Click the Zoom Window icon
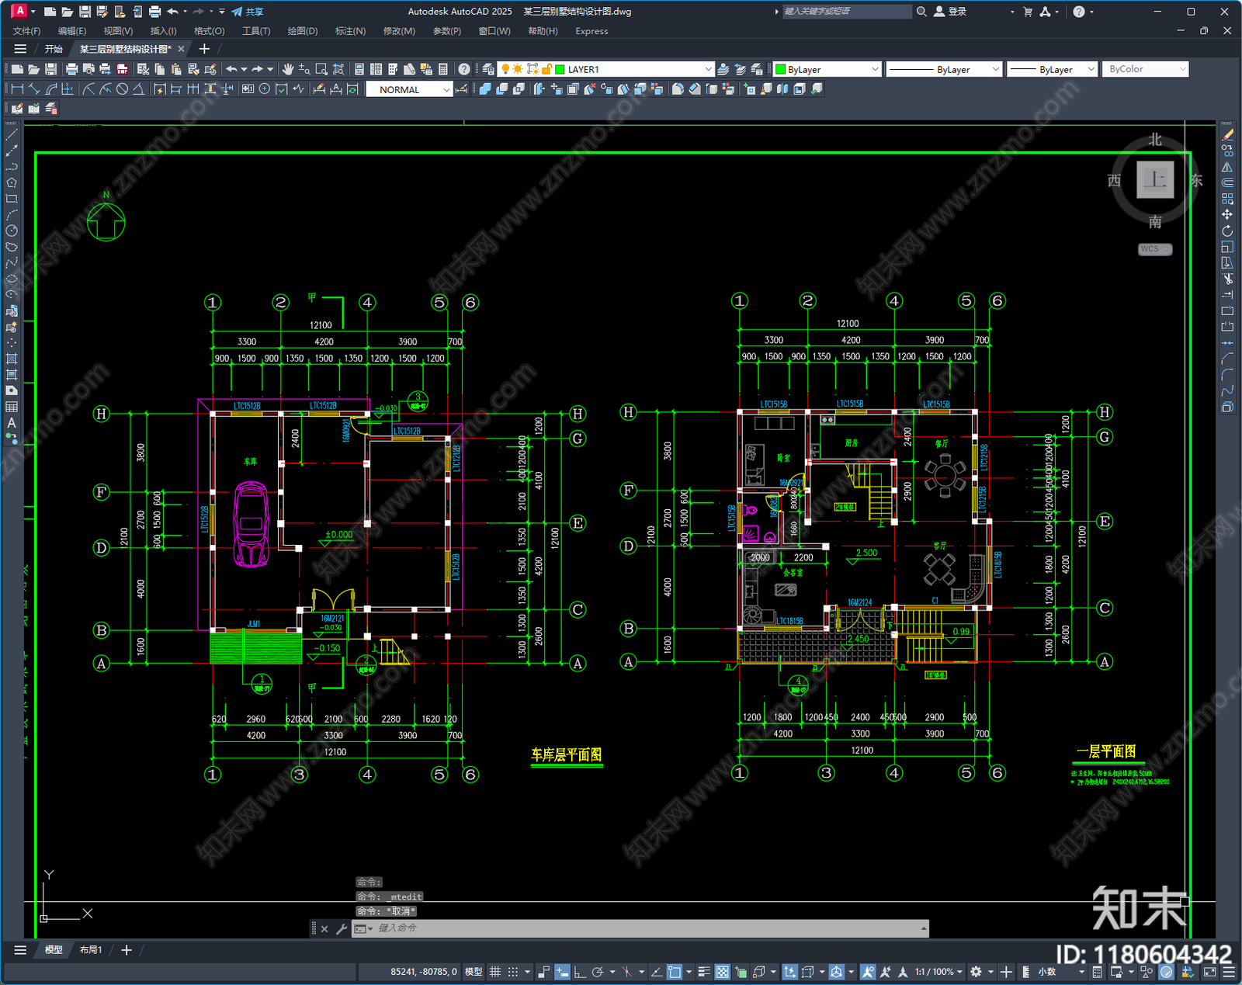Viewport: 1242px width, 985px height. [321, 69]
